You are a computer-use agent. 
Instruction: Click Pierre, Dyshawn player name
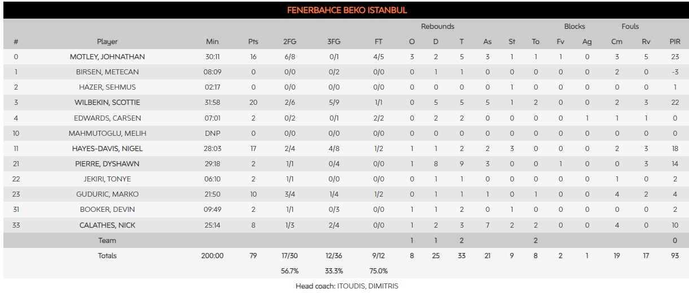[107, 164]
